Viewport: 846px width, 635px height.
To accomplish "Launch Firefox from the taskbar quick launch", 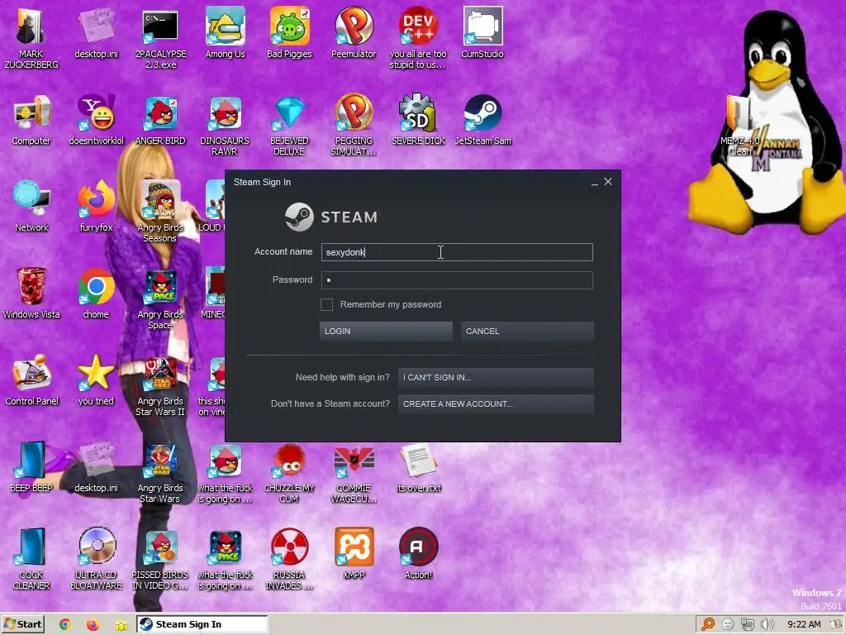I will (x=93, y=625).
